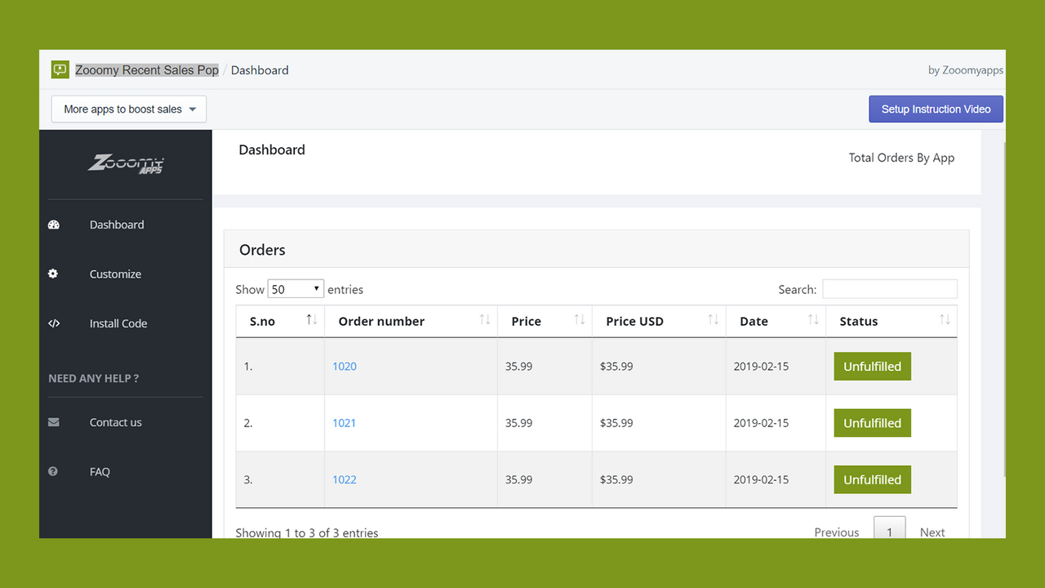Click the Previous pagination button
This screenshot has width=1045, height=588.
point(837,532)
